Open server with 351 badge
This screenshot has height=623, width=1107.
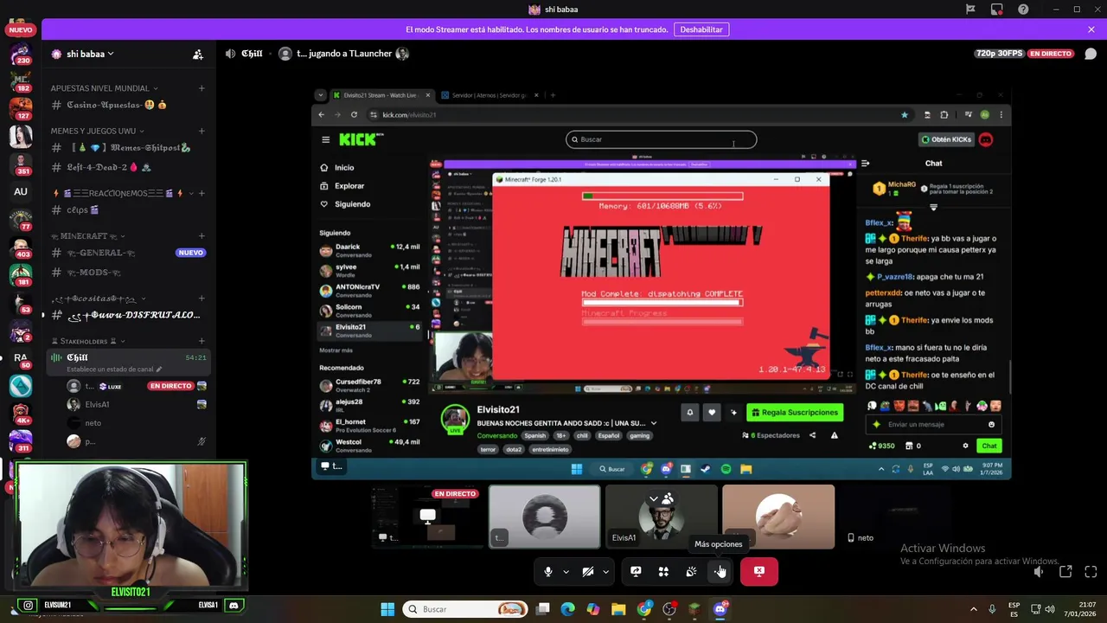coord(21,164)
